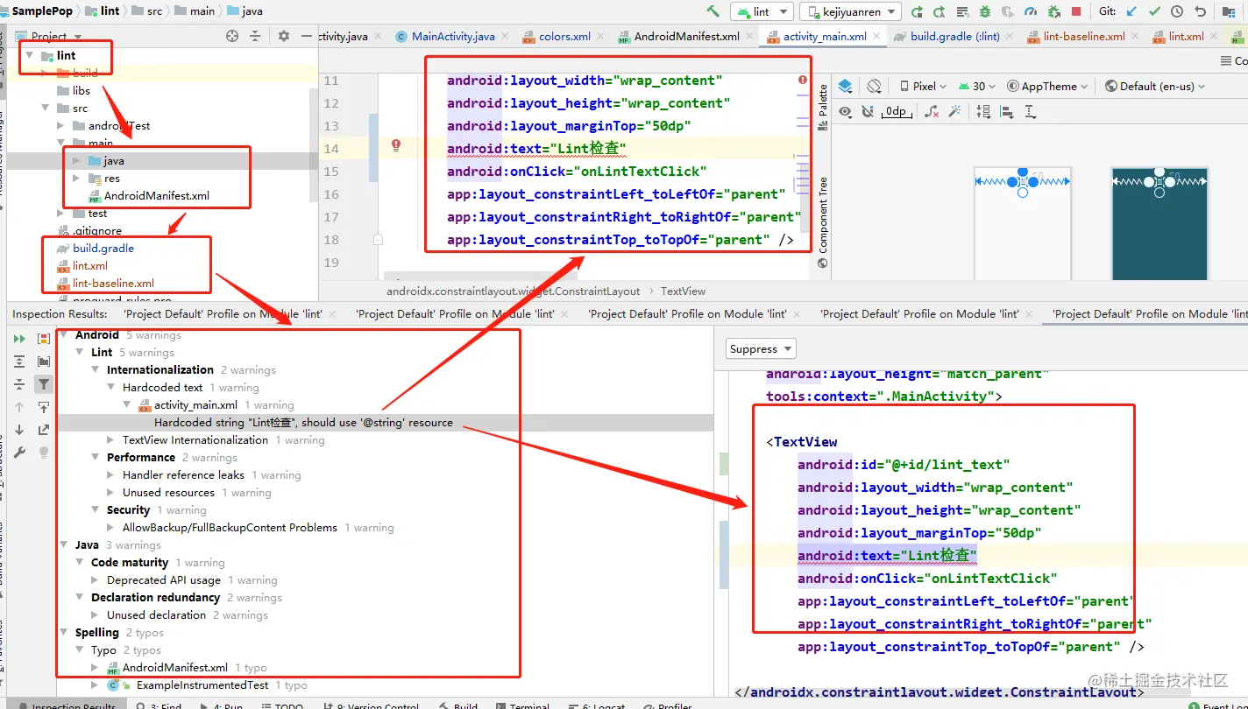Open the API 30 version dropdown
This screenshot has height=709, width=1248.
pyautogui.click(x=977, y=86)
